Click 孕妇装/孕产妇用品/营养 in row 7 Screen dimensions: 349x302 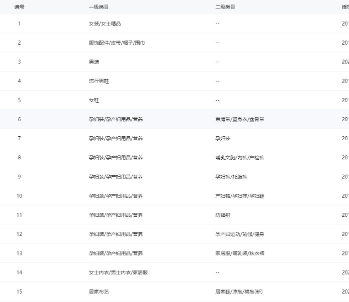click(x=116, y=138)
